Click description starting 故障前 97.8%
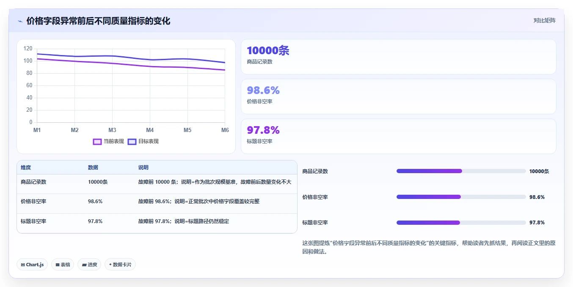Image resolution: width=573 pixels, height=287 pixels. (184, 221)
